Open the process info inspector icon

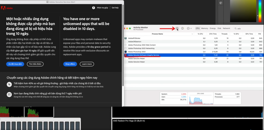182,28
